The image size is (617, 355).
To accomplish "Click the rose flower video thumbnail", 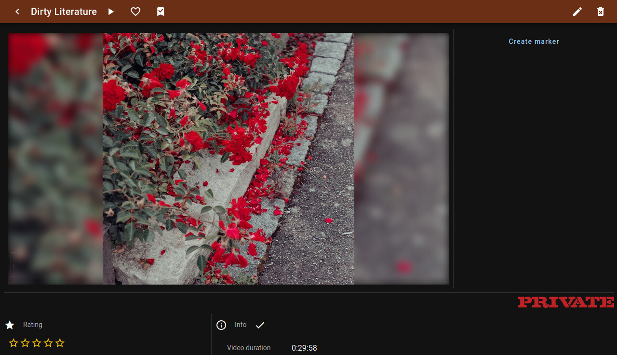I will pyautogui.click(x=228, y=158).
